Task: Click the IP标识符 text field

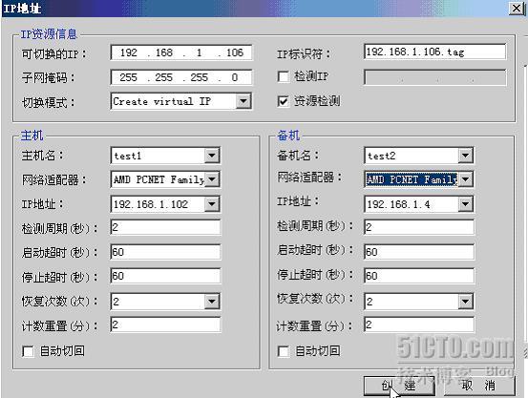Action: point(434,52)
